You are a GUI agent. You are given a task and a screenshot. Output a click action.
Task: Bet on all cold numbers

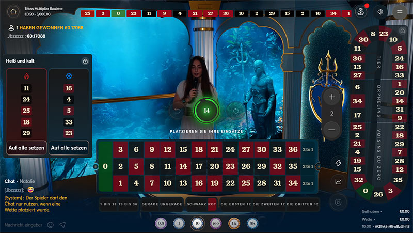pos(69,148)
